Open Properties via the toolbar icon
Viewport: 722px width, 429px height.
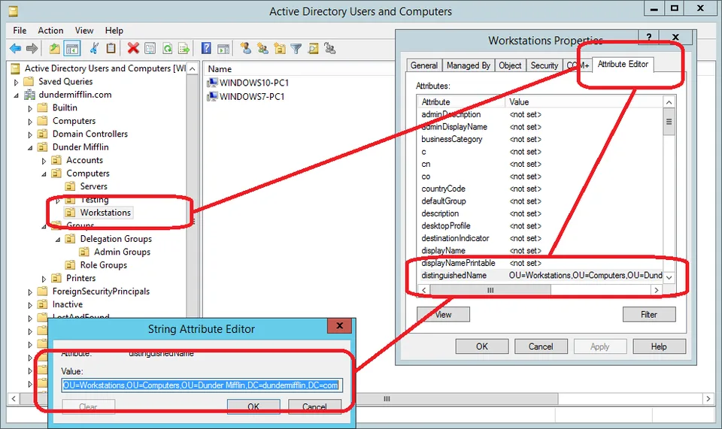pos(150,48)
